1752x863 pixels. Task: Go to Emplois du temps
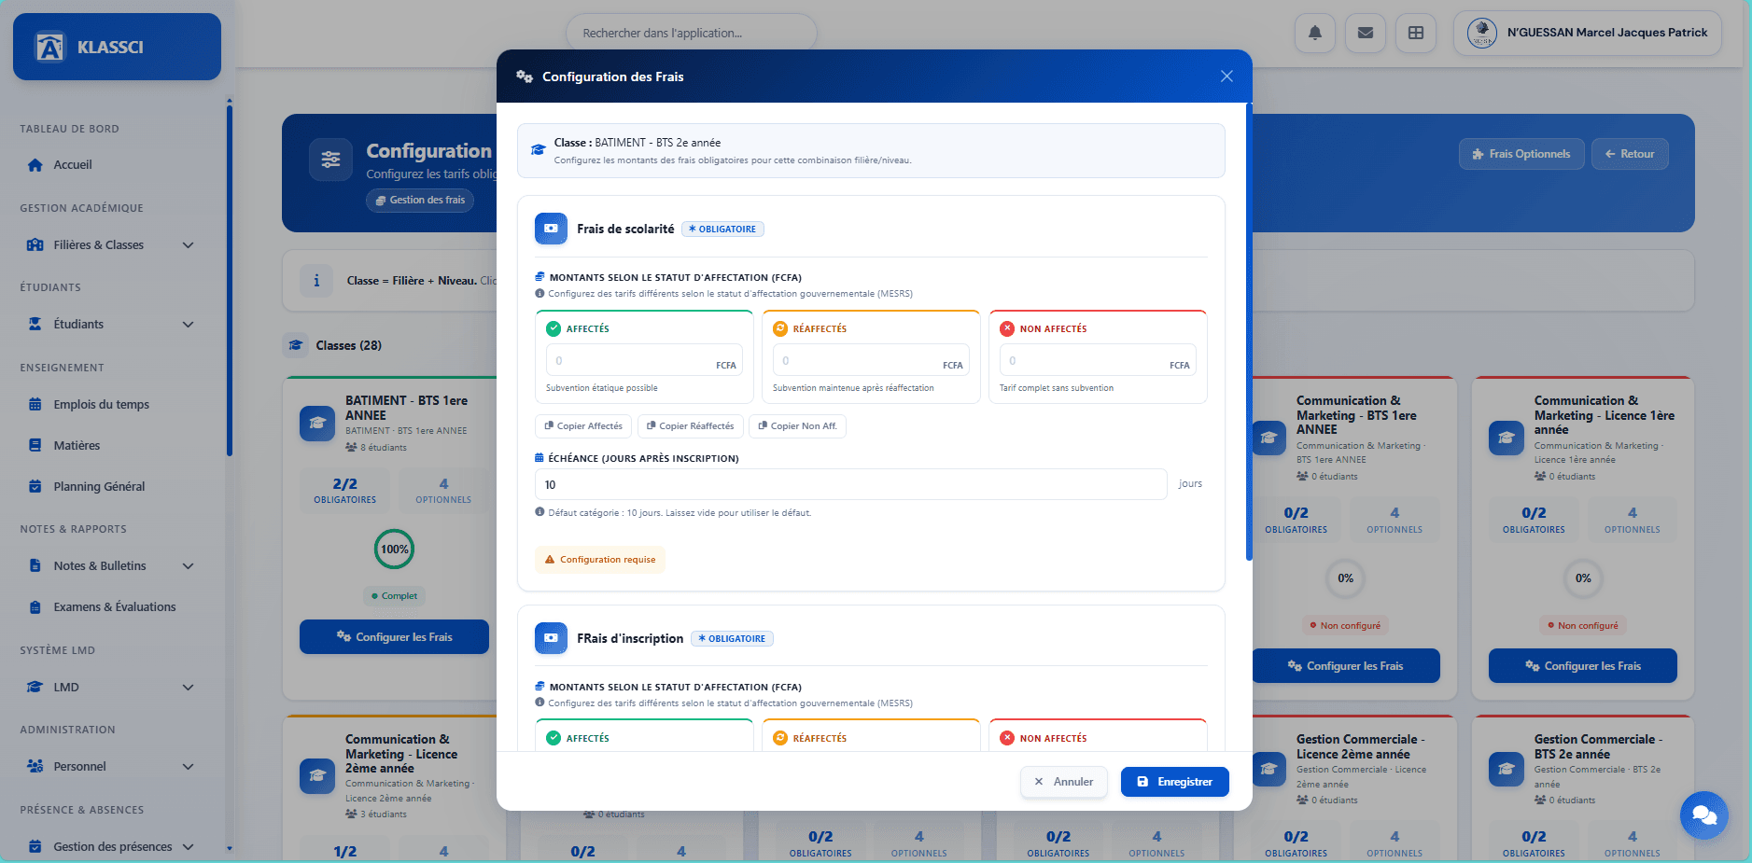[101, 405]
